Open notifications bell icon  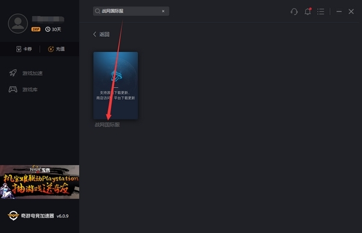coord(308,11)
